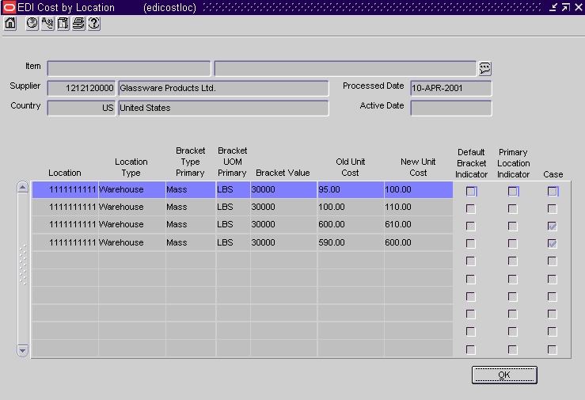Open the globe icon in toolbar
585x400 pixels.
coord(32,24)
